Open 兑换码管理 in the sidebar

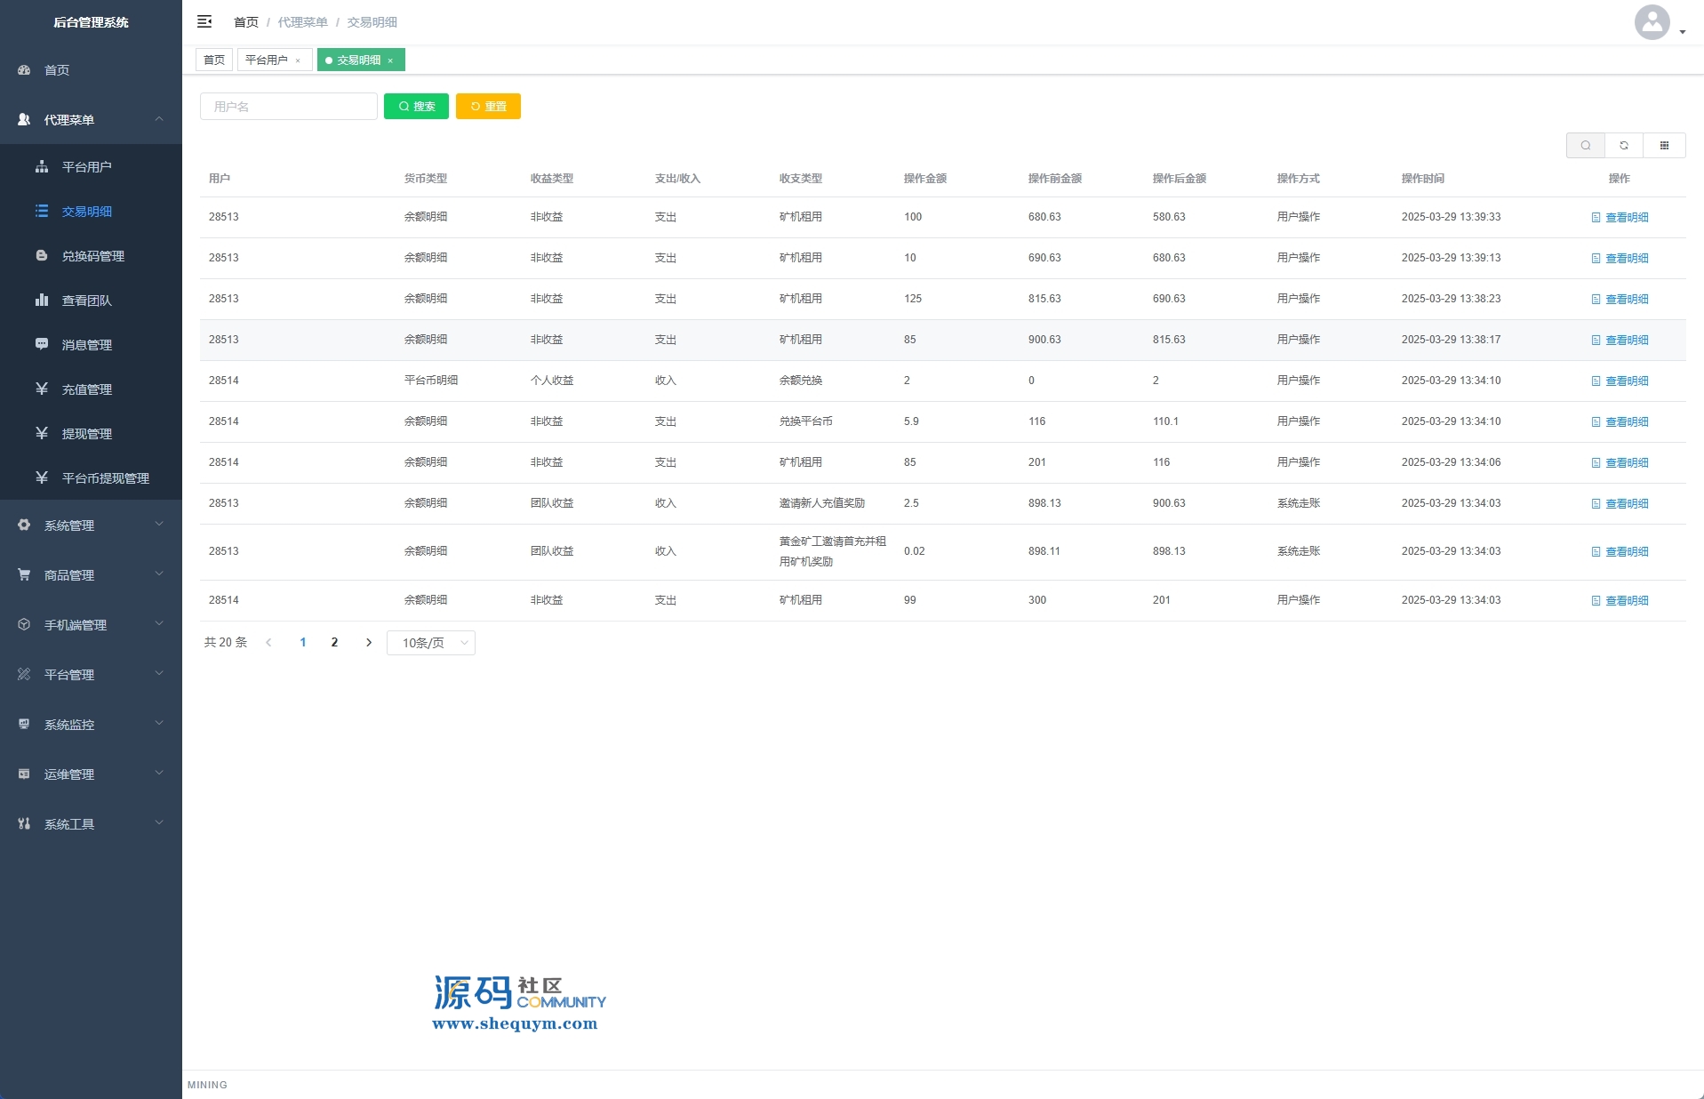92,256
